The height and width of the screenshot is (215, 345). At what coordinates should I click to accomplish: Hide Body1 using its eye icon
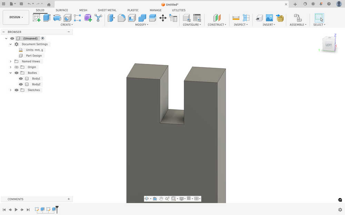click(x=21, y=78)
